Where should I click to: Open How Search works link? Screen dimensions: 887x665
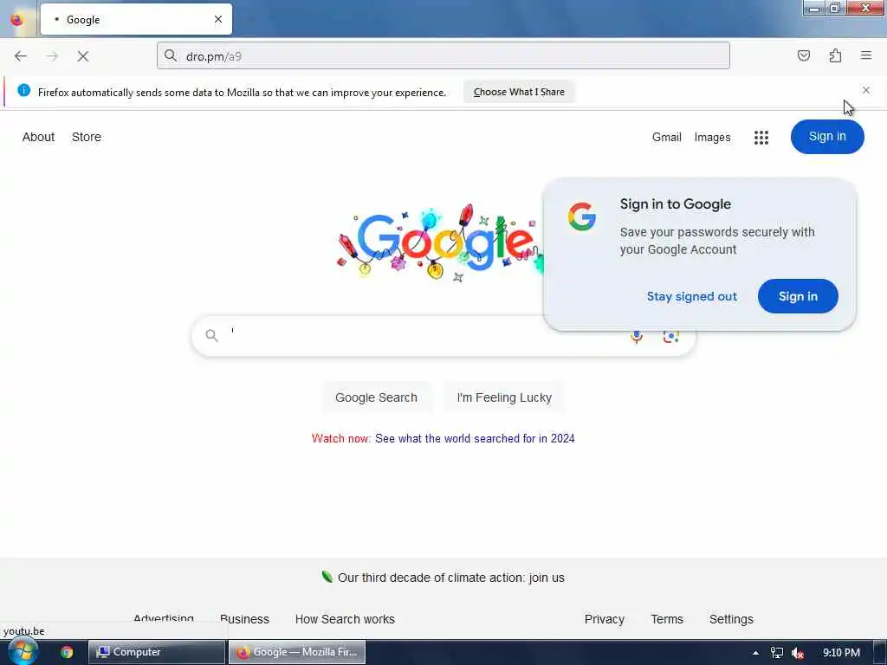345,619
